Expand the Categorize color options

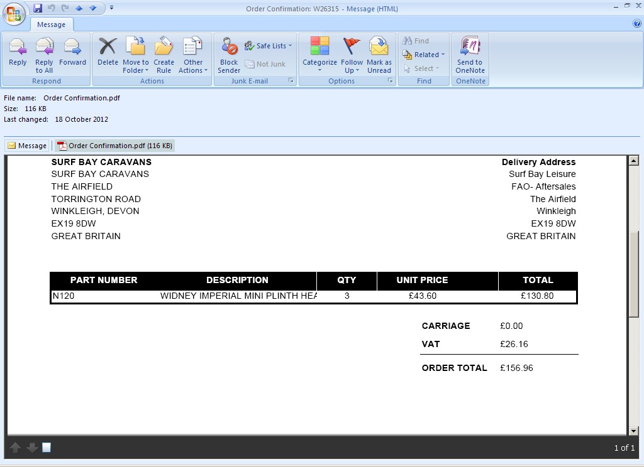point(319,54)
